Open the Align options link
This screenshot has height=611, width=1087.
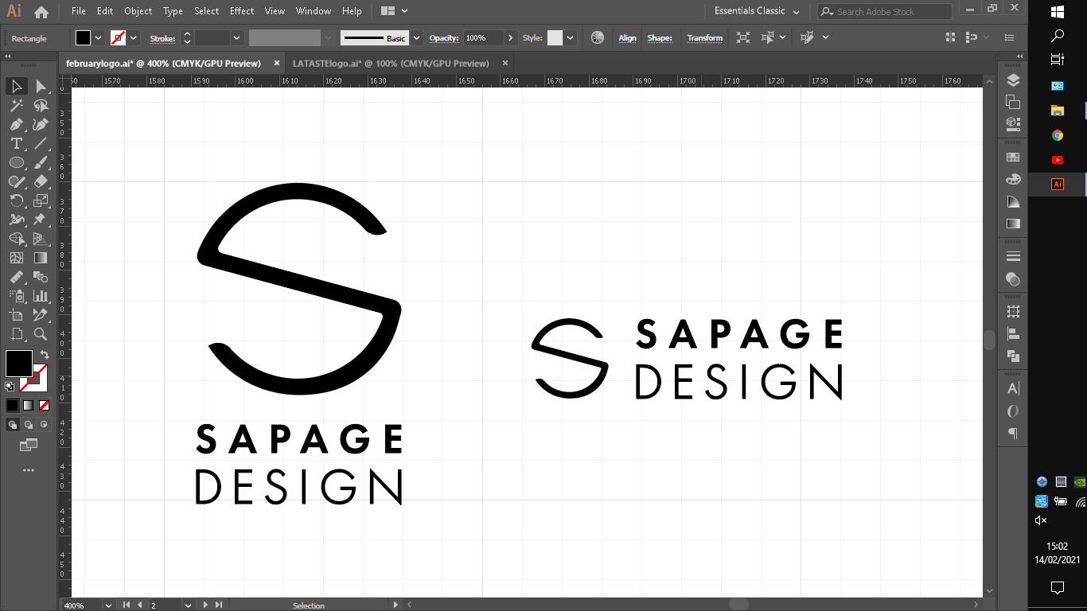point(628,37)
